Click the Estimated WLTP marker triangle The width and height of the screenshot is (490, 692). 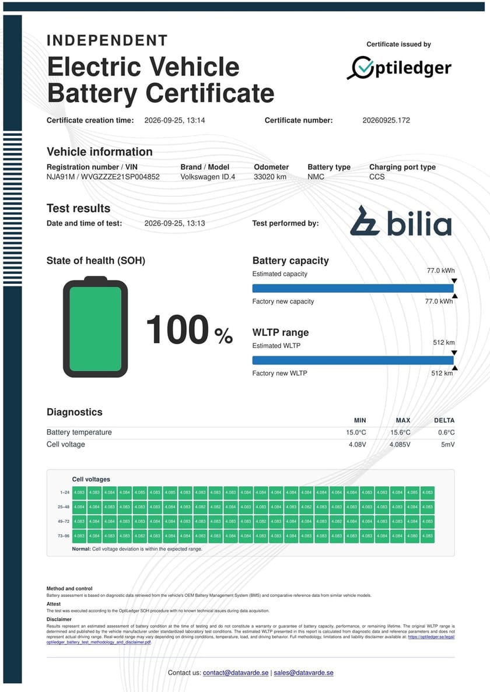454,353
